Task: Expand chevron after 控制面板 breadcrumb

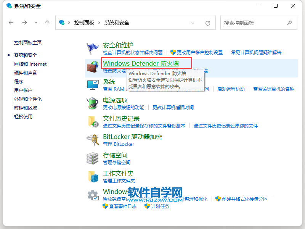Action: pyautogui.click(x=99, y=23)
